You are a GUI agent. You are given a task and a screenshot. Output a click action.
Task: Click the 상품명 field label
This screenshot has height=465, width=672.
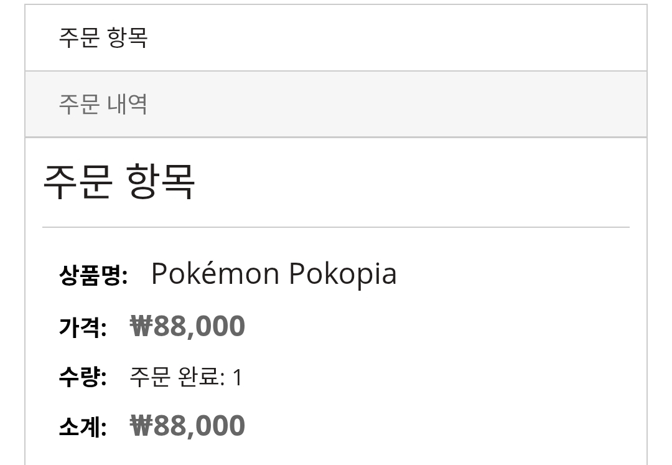click(93, 275)
